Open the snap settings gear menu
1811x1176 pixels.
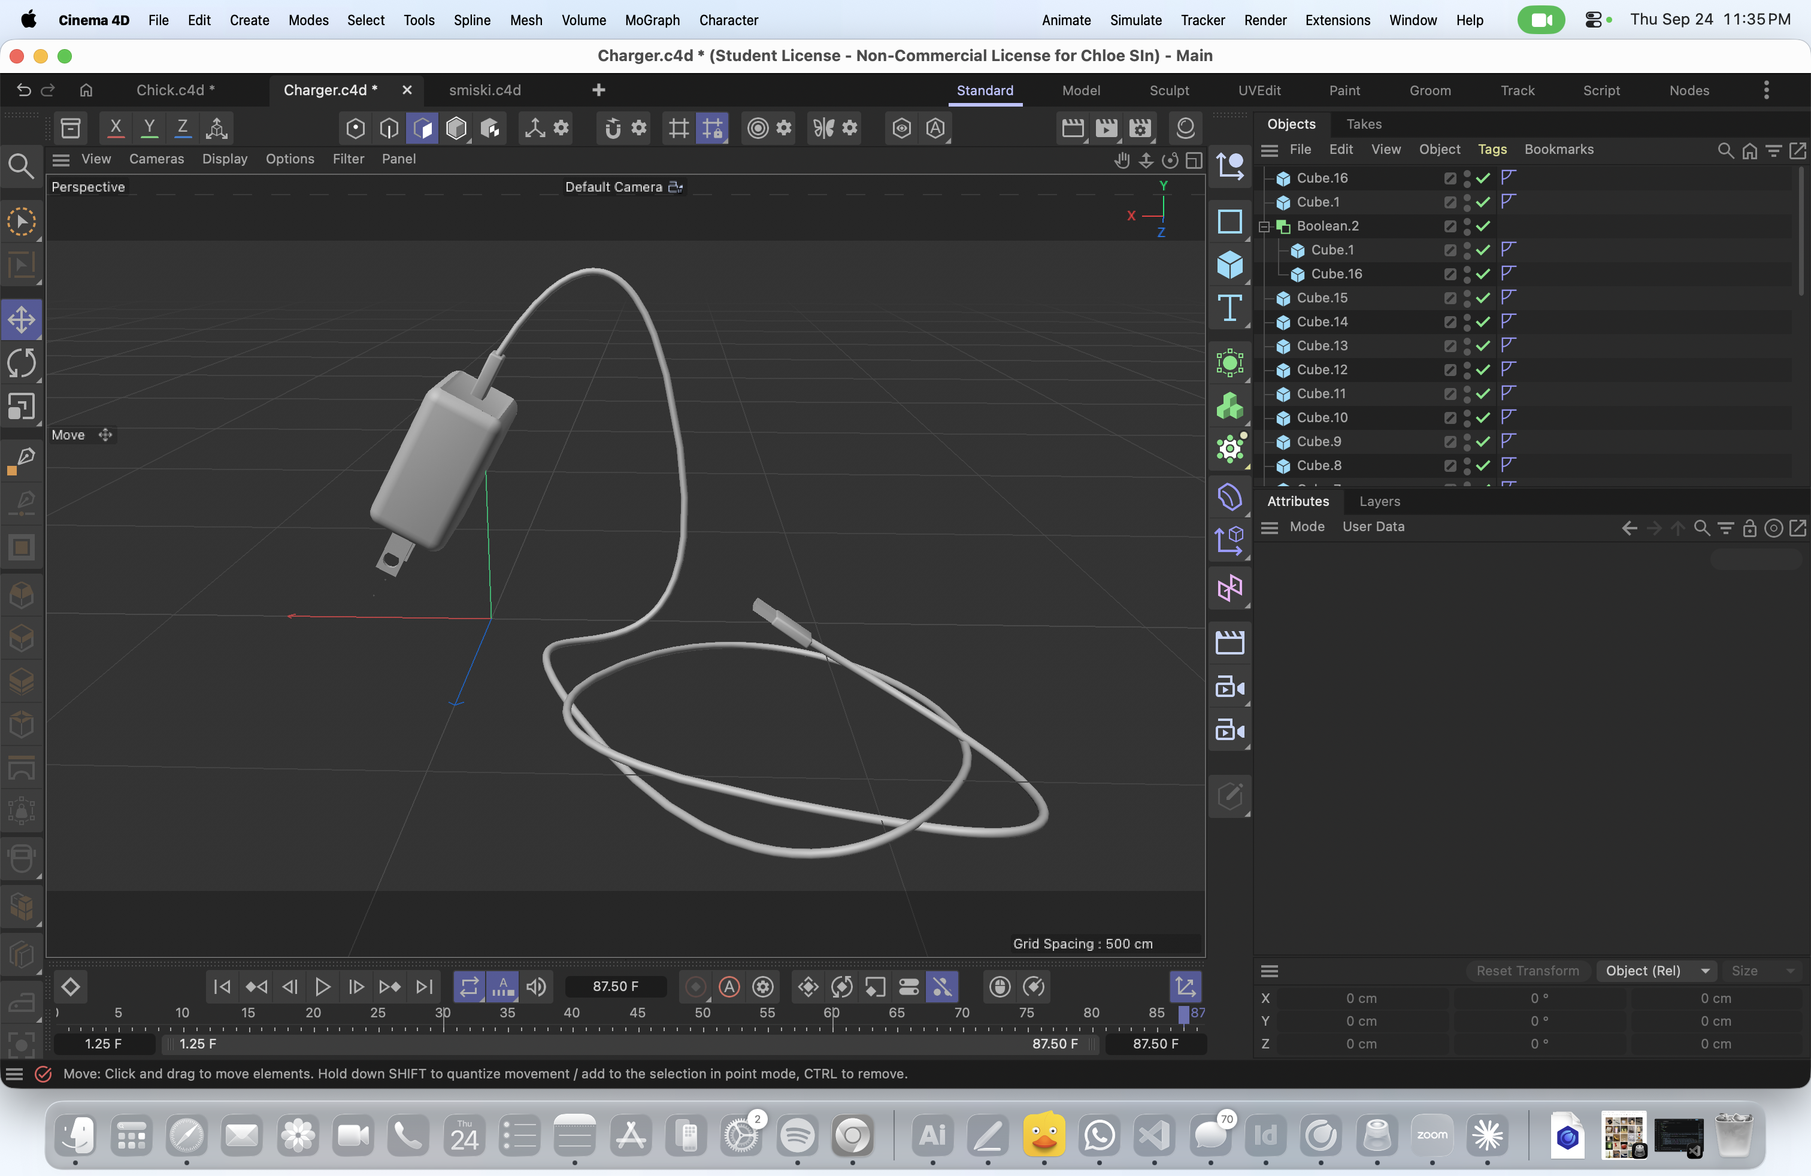639,128
